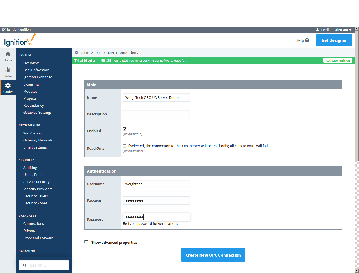The image size is (359, 274).
Task: Click the Home icon in left sidebar
Action: [8, 55]
